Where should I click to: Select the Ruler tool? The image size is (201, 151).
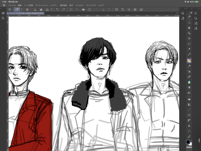189,120
